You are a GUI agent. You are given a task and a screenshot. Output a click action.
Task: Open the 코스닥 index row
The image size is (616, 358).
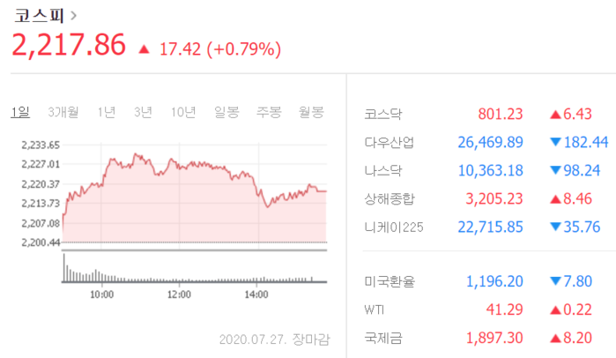tap(383, 115)
